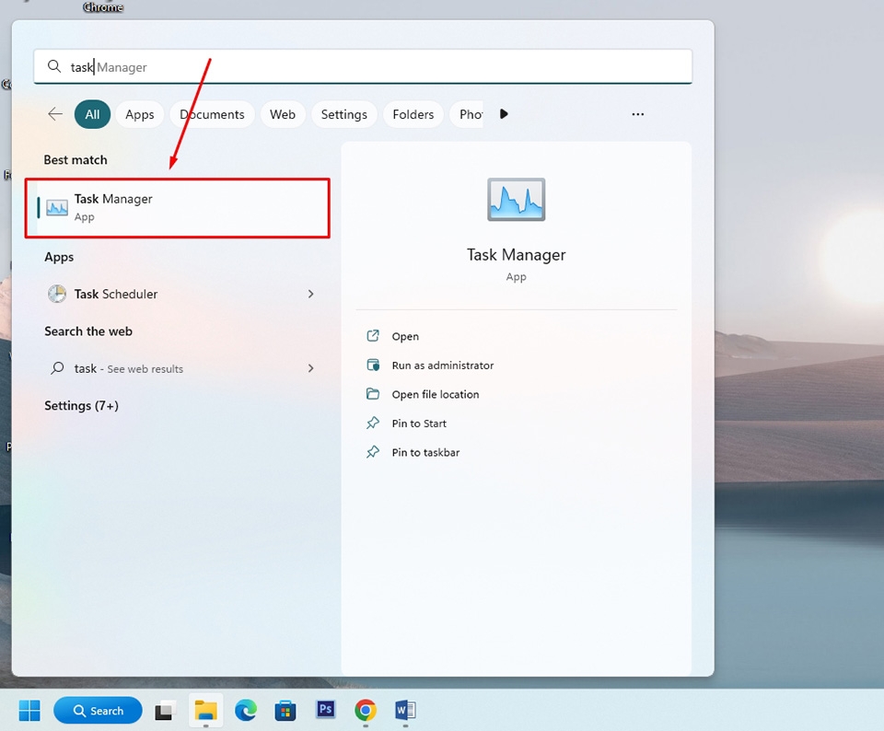Click Pin to taskbar
Image resolution: width=884 pixels, height=731 pixels.
[x=424, y=452]
